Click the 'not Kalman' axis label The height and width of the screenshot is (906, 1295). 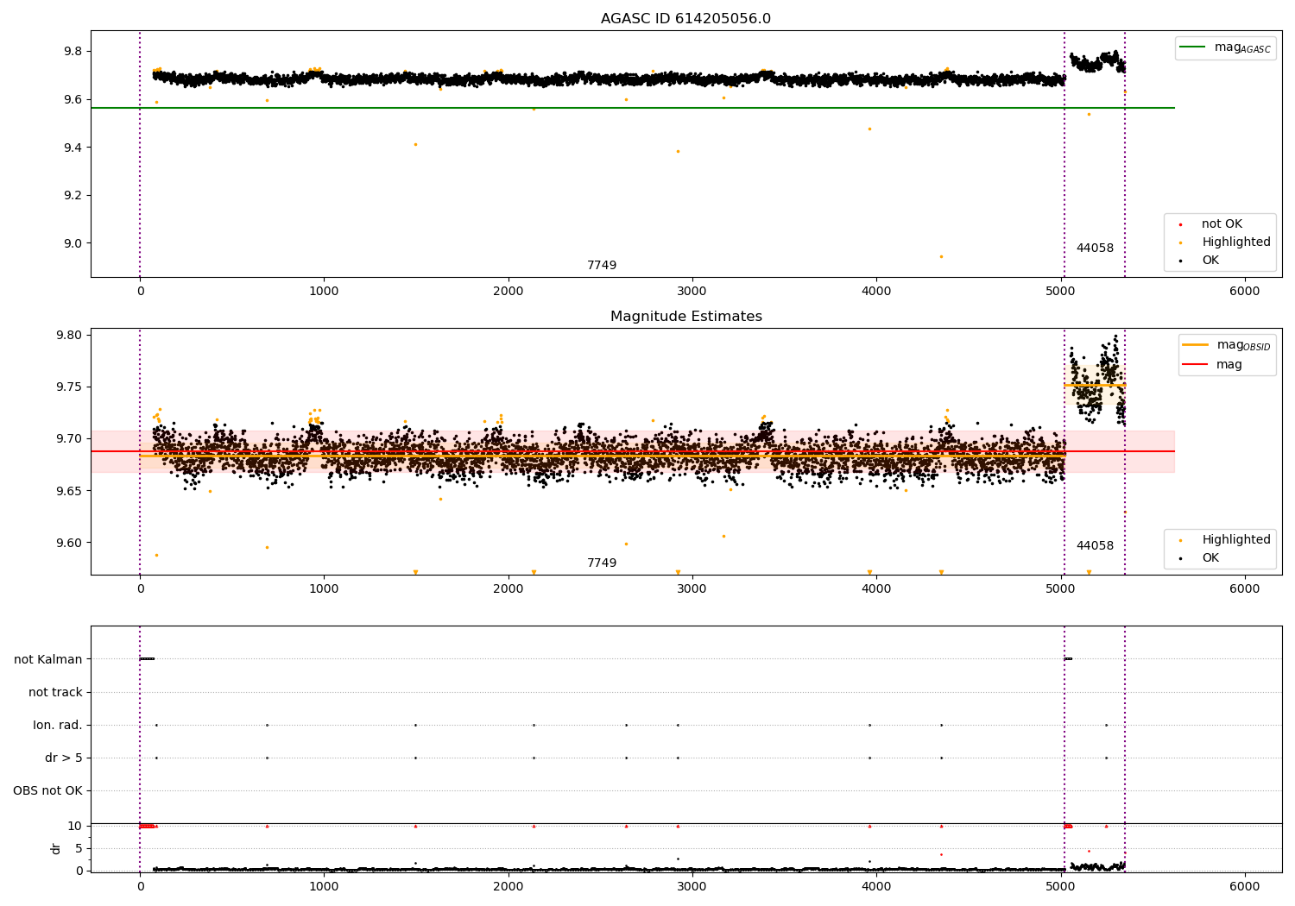(x=48, y=659)
